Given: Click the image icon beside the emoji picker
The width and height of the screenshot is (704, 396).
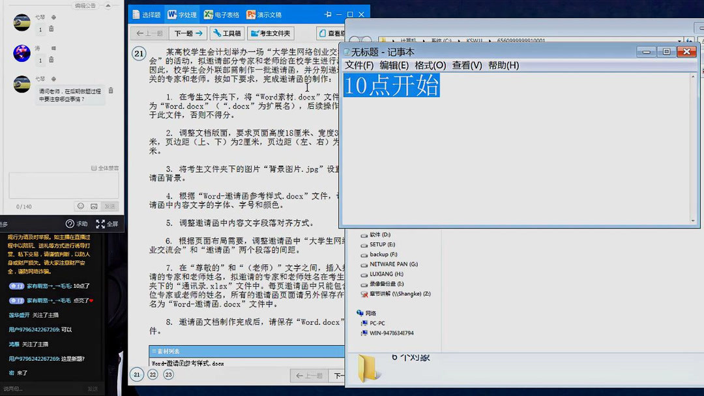Looking at the screenshot, I should tap(94, 206).
